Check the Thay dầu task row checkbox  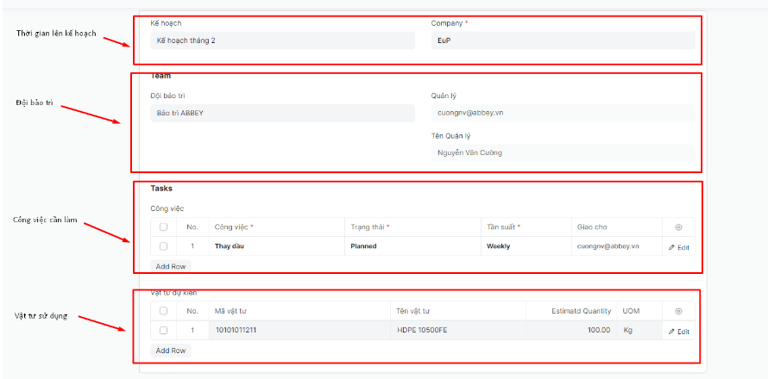(163, 246)
